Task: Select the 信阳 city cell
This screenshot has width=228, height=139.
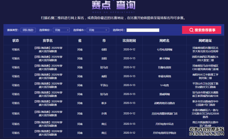Action: pyautogui.click(x=104, y=49)
